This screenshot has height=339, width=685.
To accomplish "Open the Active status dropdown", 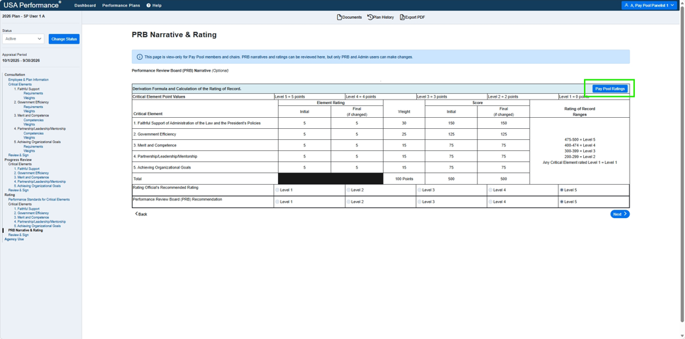I will 23,39.
